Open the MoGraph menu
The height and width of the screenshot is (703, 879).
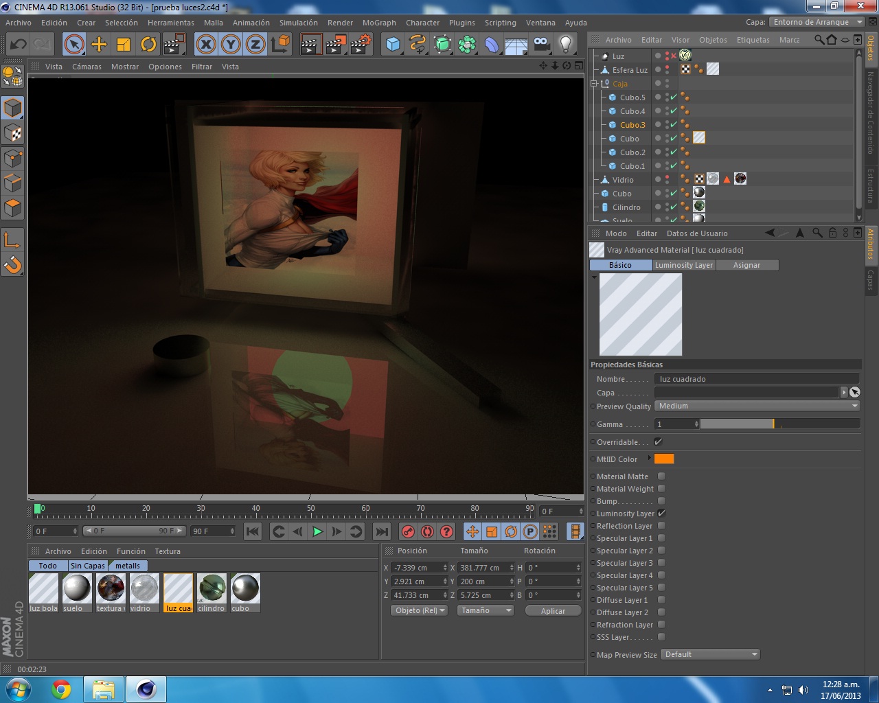pyautogui.click(x=379, y=23)
